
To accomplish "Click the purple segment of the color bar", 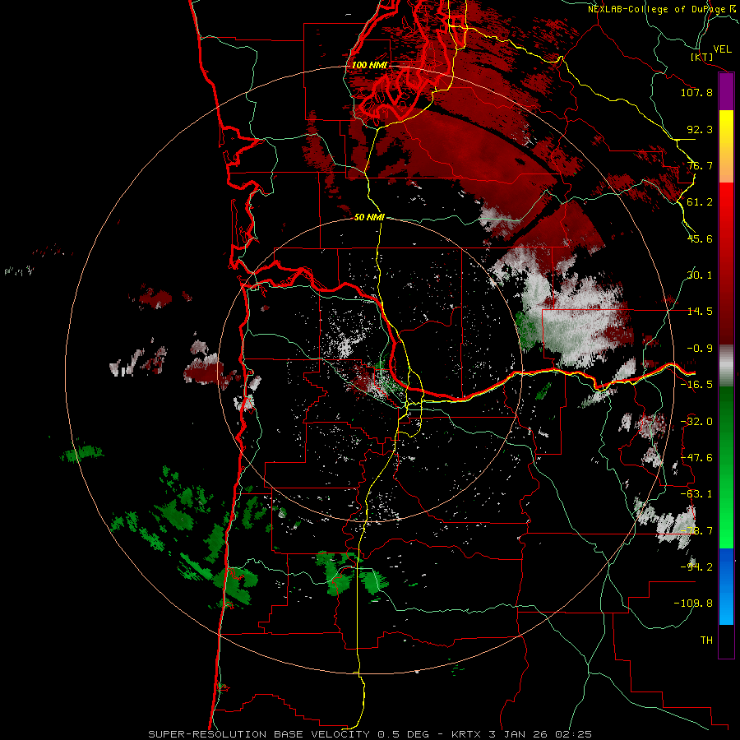I will coord(726,91).
